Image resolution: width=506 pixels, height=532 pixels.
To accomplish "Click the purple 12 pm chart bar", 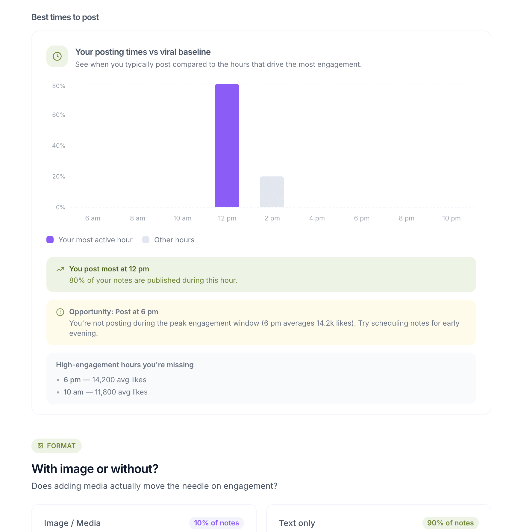I will click(x=227, y=146).
